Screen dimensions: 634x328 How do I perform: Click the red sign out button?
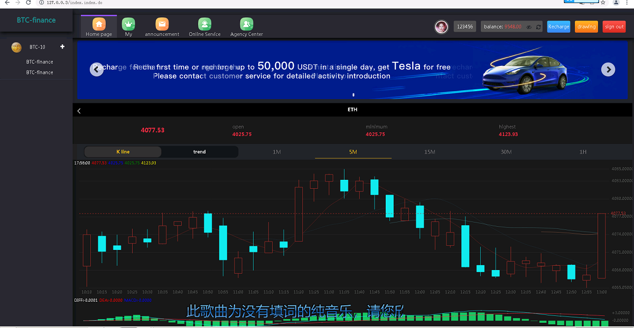click(x=614, y=27)
